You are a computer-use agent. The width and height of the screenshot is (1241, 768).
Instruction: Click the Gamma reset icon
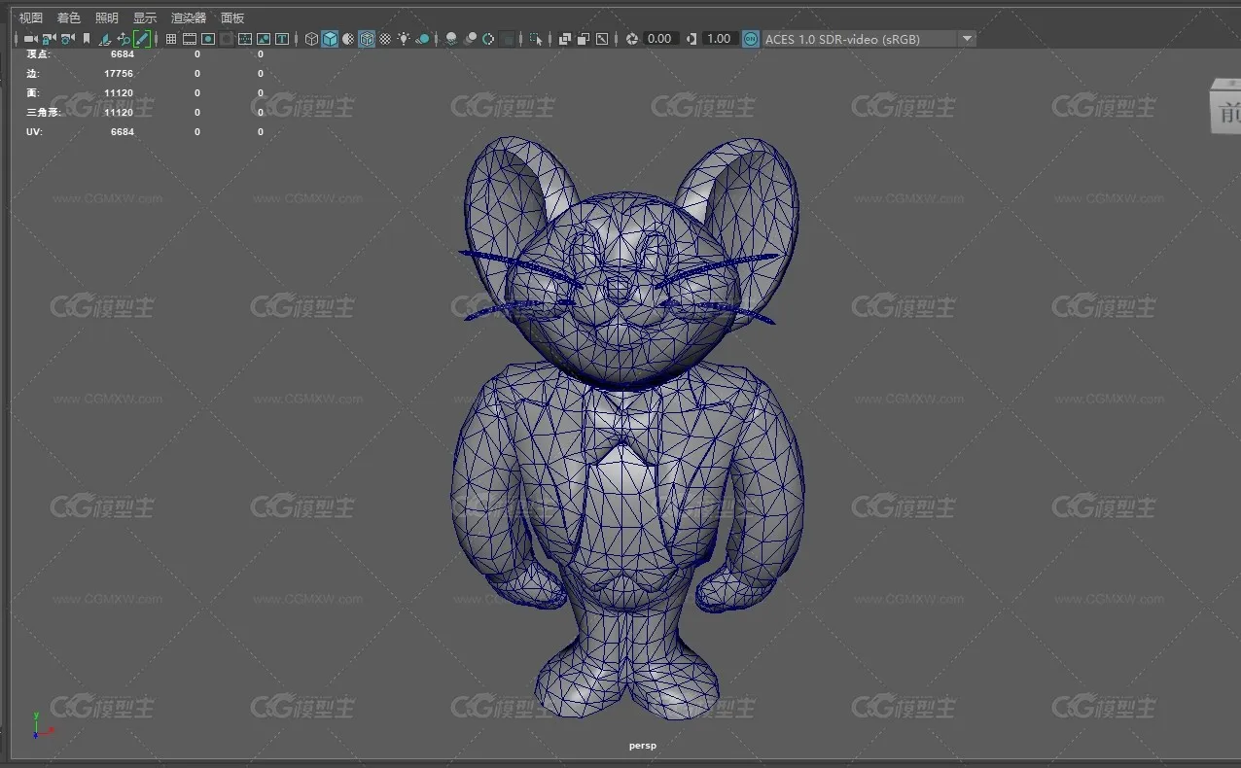pos(691,39)
